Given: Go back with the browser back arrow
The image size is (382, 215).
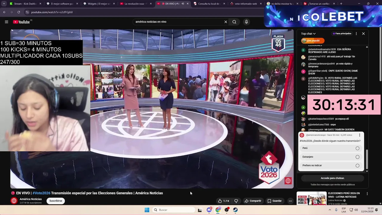Looking at the screenshot, I should click(x=4, y=12).
